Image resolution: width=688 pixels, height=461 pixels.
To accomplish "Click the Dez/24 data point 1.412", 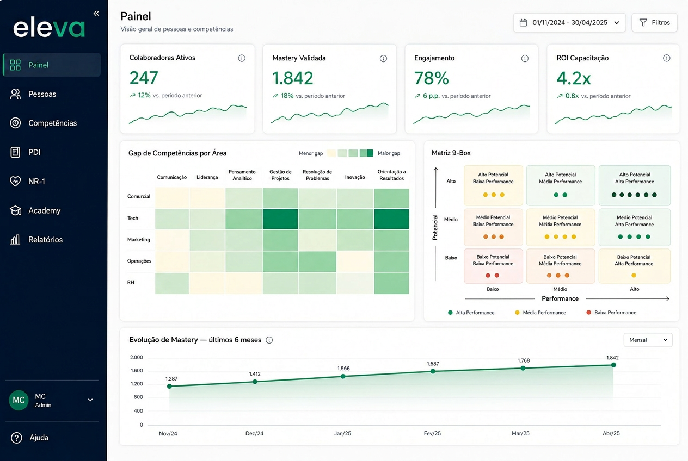I will coord(255,382).
